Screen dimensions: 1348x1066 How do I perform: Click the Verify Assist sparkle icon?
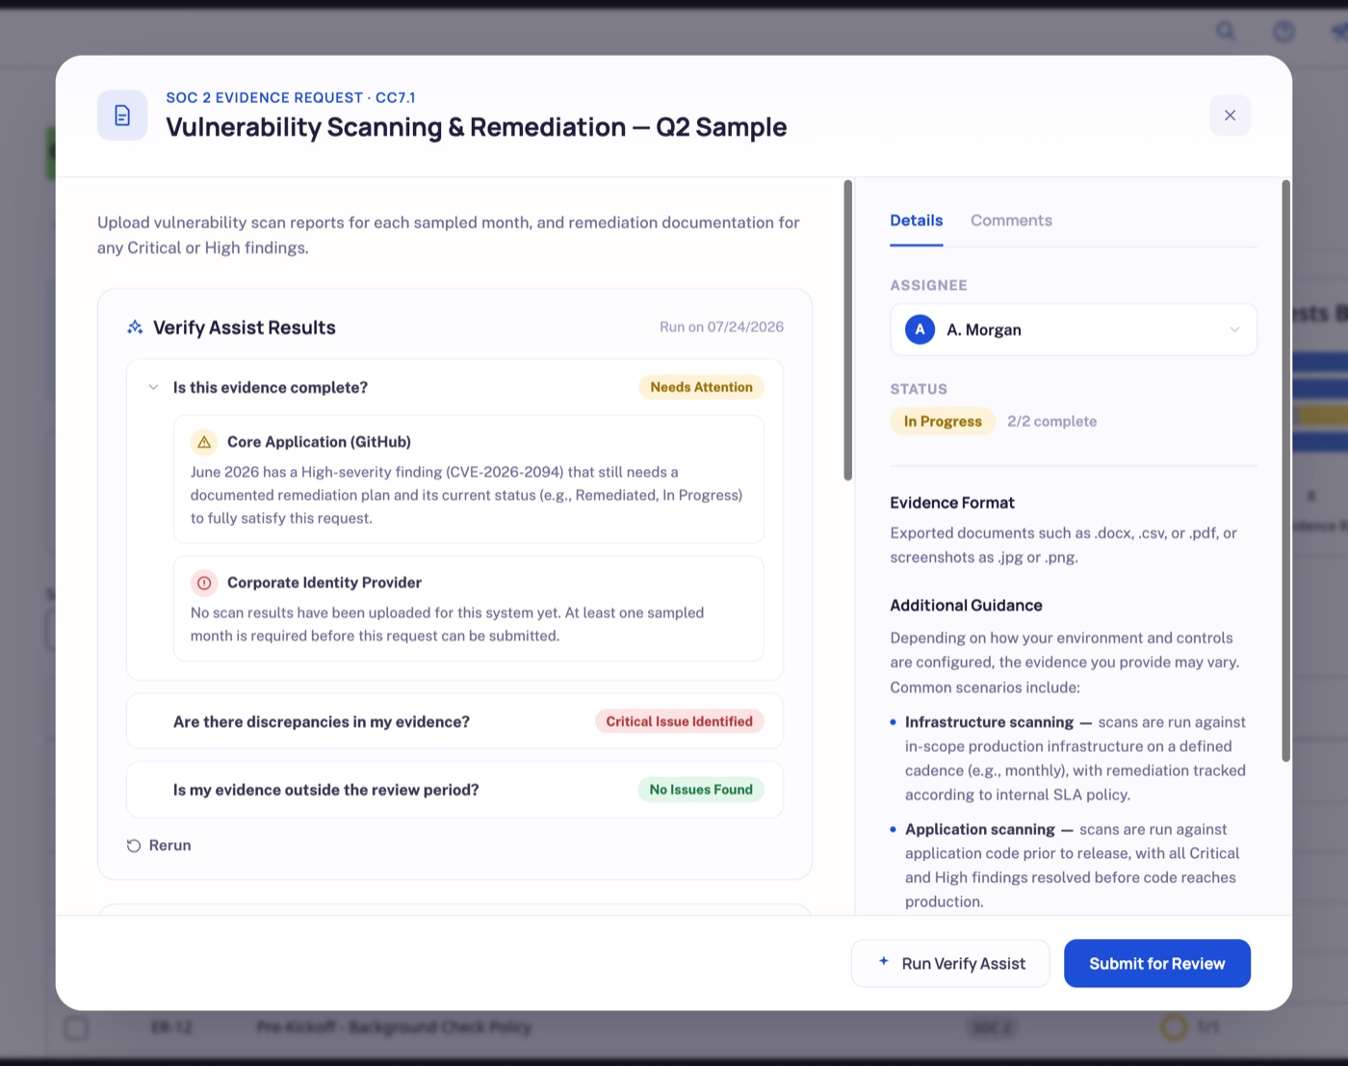(135, 327)
